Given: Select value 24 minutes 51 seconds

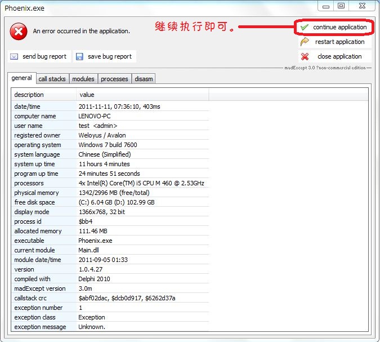Looking at the screenshot, I should click(x=109, y=174).
